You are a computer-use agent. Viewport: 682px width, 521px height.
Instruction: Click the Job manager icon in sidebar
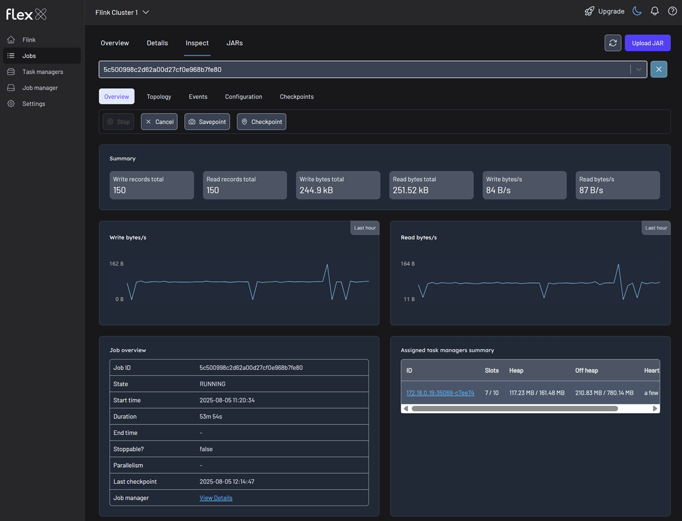point(11,88)
